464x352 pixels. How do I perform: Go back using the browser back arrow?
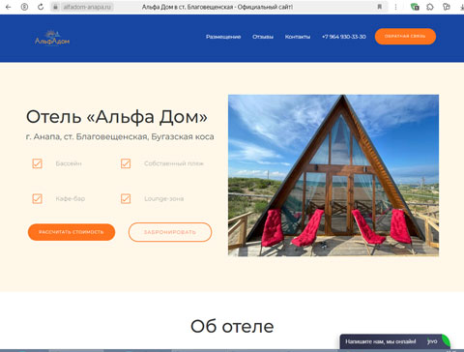[x=9, y=7]
